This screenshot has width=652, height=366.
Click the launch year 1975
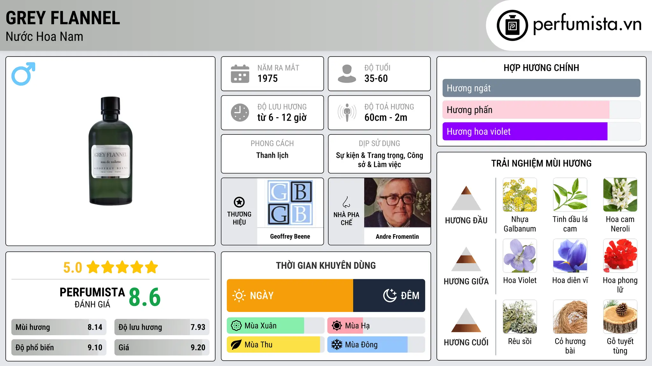tap(268, 78)
